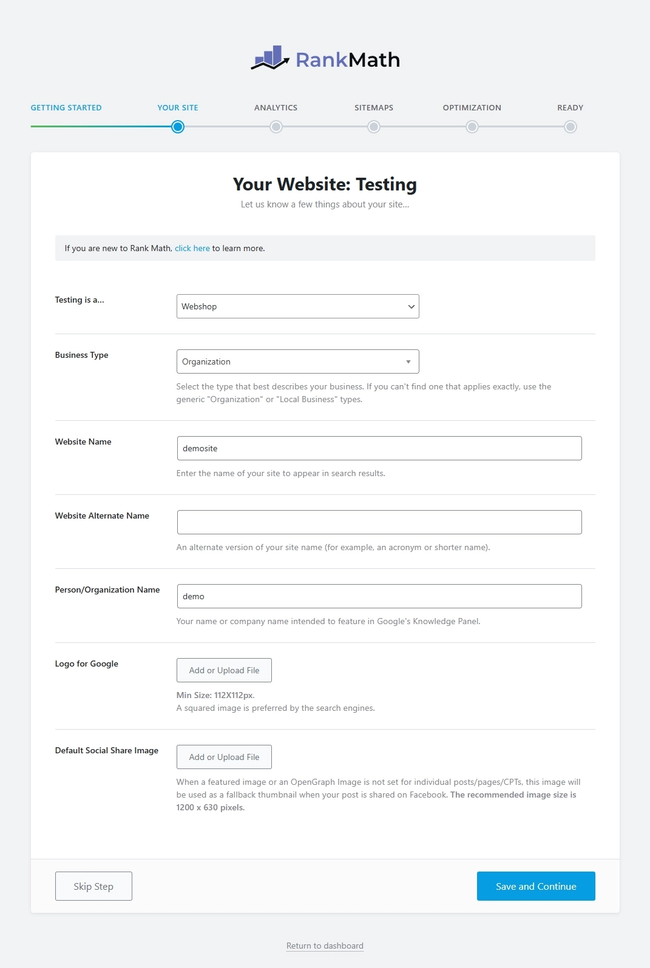650x968 pixels.
Task: Click the Sitemaps step circle
Action: click(374, 127)
